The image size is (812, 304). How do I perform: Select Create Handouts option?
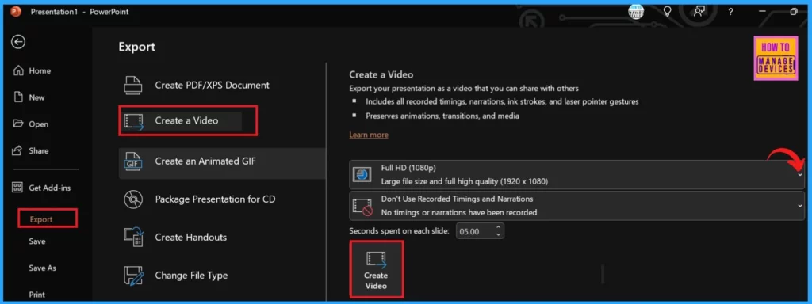222,237
